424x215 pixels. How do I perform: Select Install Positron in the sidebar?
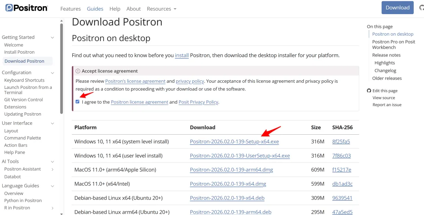pyautogui.click(x=19, y=52)
